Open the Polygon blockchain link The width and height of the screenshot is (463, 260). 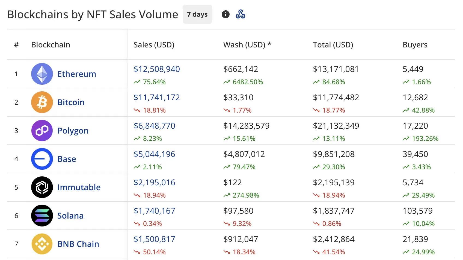(x=73, y=131)
